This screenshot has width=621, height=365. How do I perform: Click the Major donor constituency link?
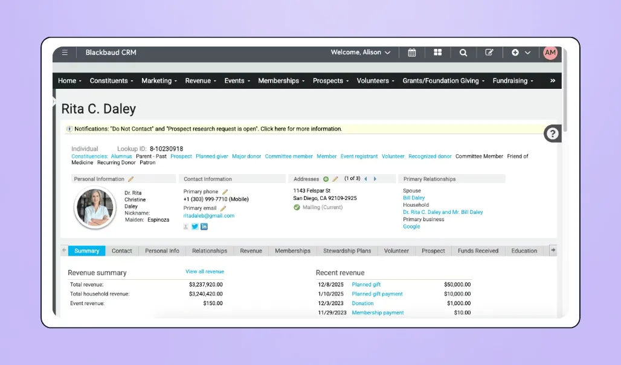click(x=246, y=156)
